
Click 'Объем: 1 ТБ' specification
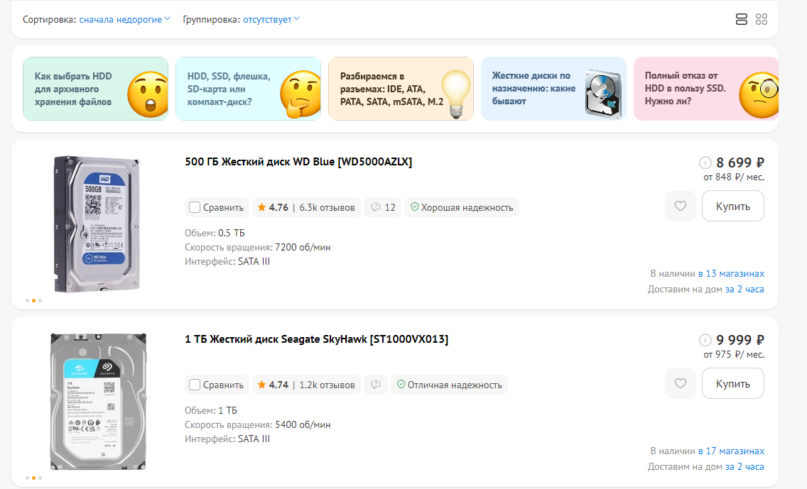[x=211, y=410]
